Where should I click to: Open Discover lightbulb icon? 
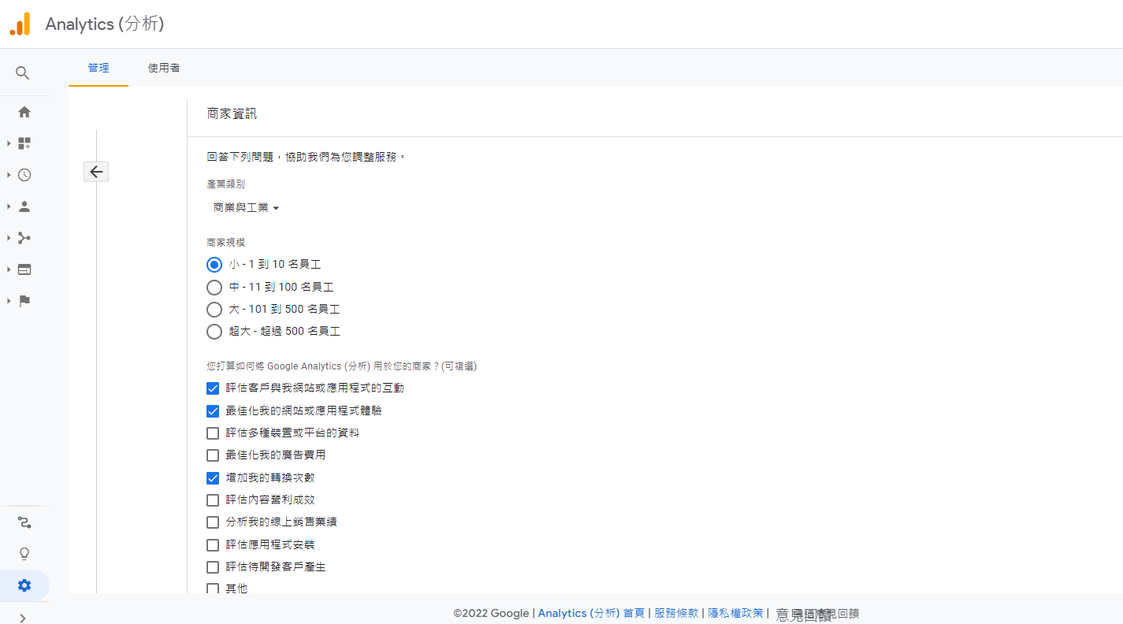pyautogui.click(x=24, y=554)
